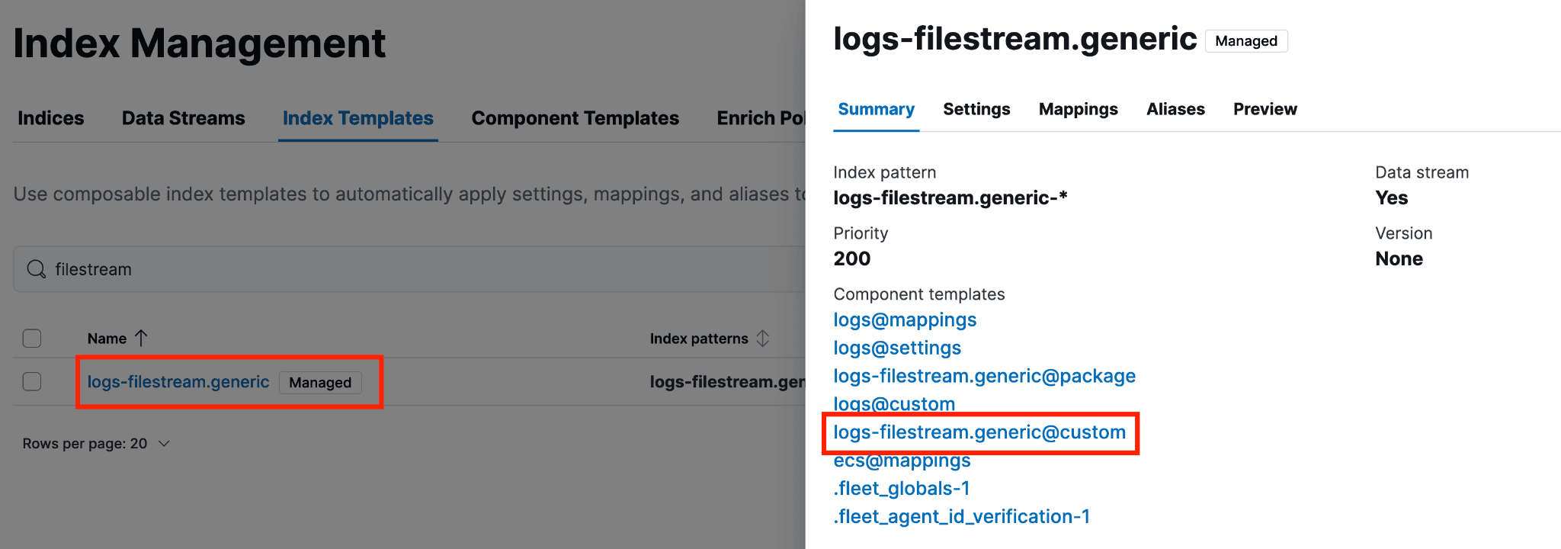
Task: Switch to the Preview tab
Action: click(x=1264, y=109)
